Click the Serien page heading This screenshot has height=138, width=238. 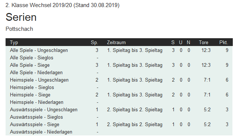click(21, 17)
